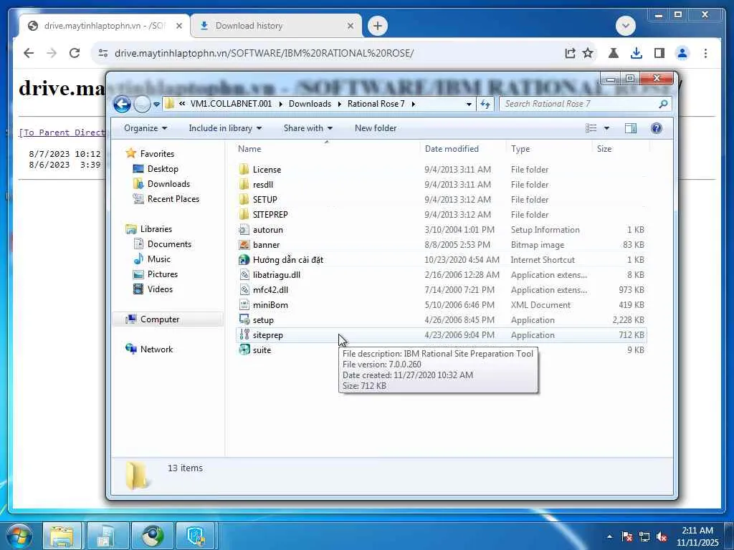Viewport: 734px width, 550px height.
Task: Click the browser back arrow
Action: [29, 53]
